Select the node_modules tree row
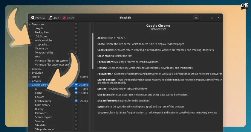The height and width of the screenshot is (132, 251). point(59,40)
